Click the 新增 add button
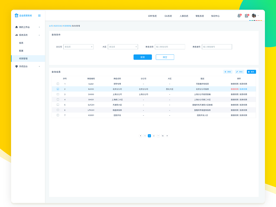Viewport: 276px width, 207px height. coord(228,72)
